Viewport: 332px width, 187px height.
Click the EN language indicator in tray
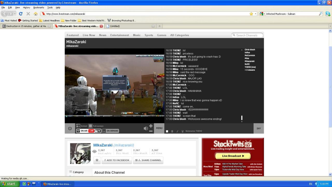pos(311,184)
